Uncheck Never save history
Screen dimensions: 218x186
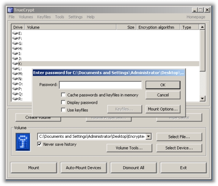40,144
